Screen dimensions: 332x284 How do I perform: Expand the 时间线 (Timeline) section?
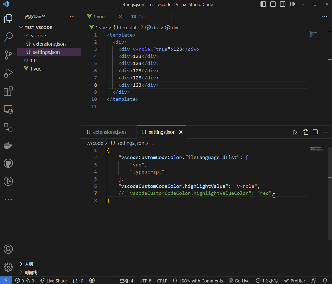tap(30, 272)
